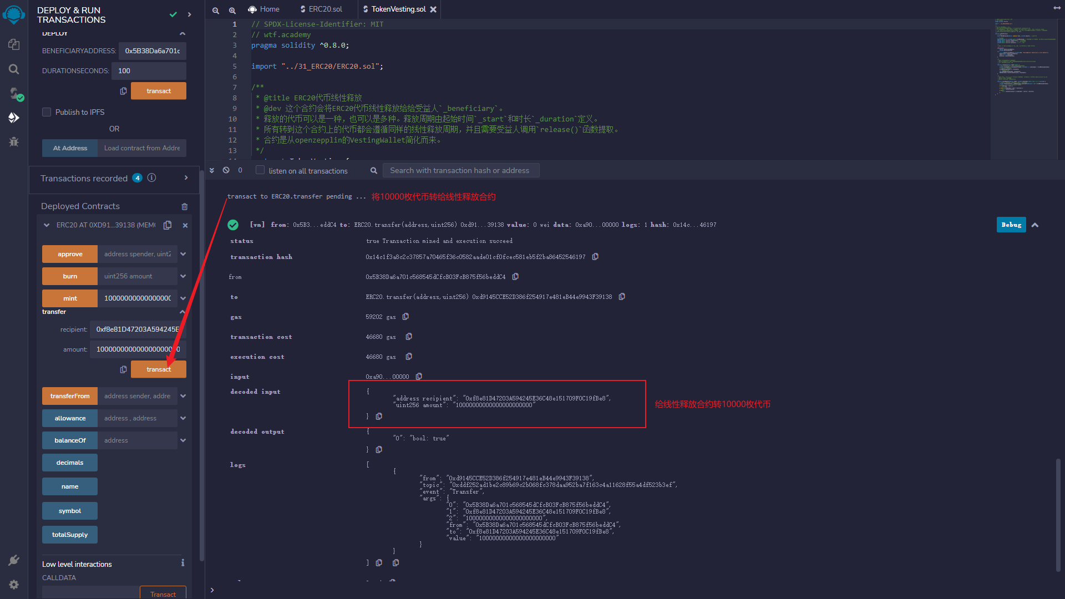
Task: Enable listen on all transactions checkbox
Action: [x=260, y=170]
